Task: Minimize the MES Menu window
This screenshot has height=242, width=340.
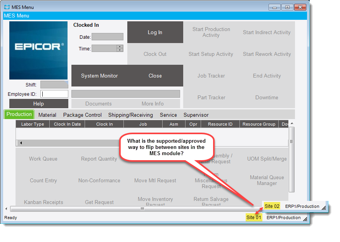Action: pos(274,7)
